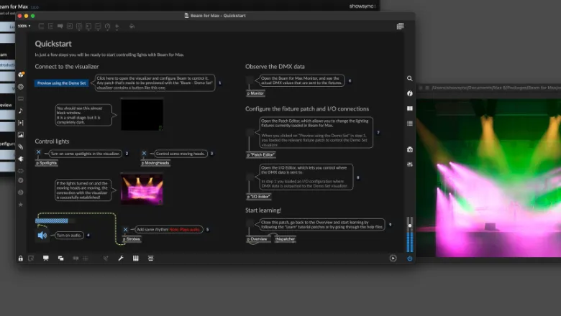Open the packages browser in left sidebar
The width and height of the screenshot is (561, 316).
tap(21, 75)
